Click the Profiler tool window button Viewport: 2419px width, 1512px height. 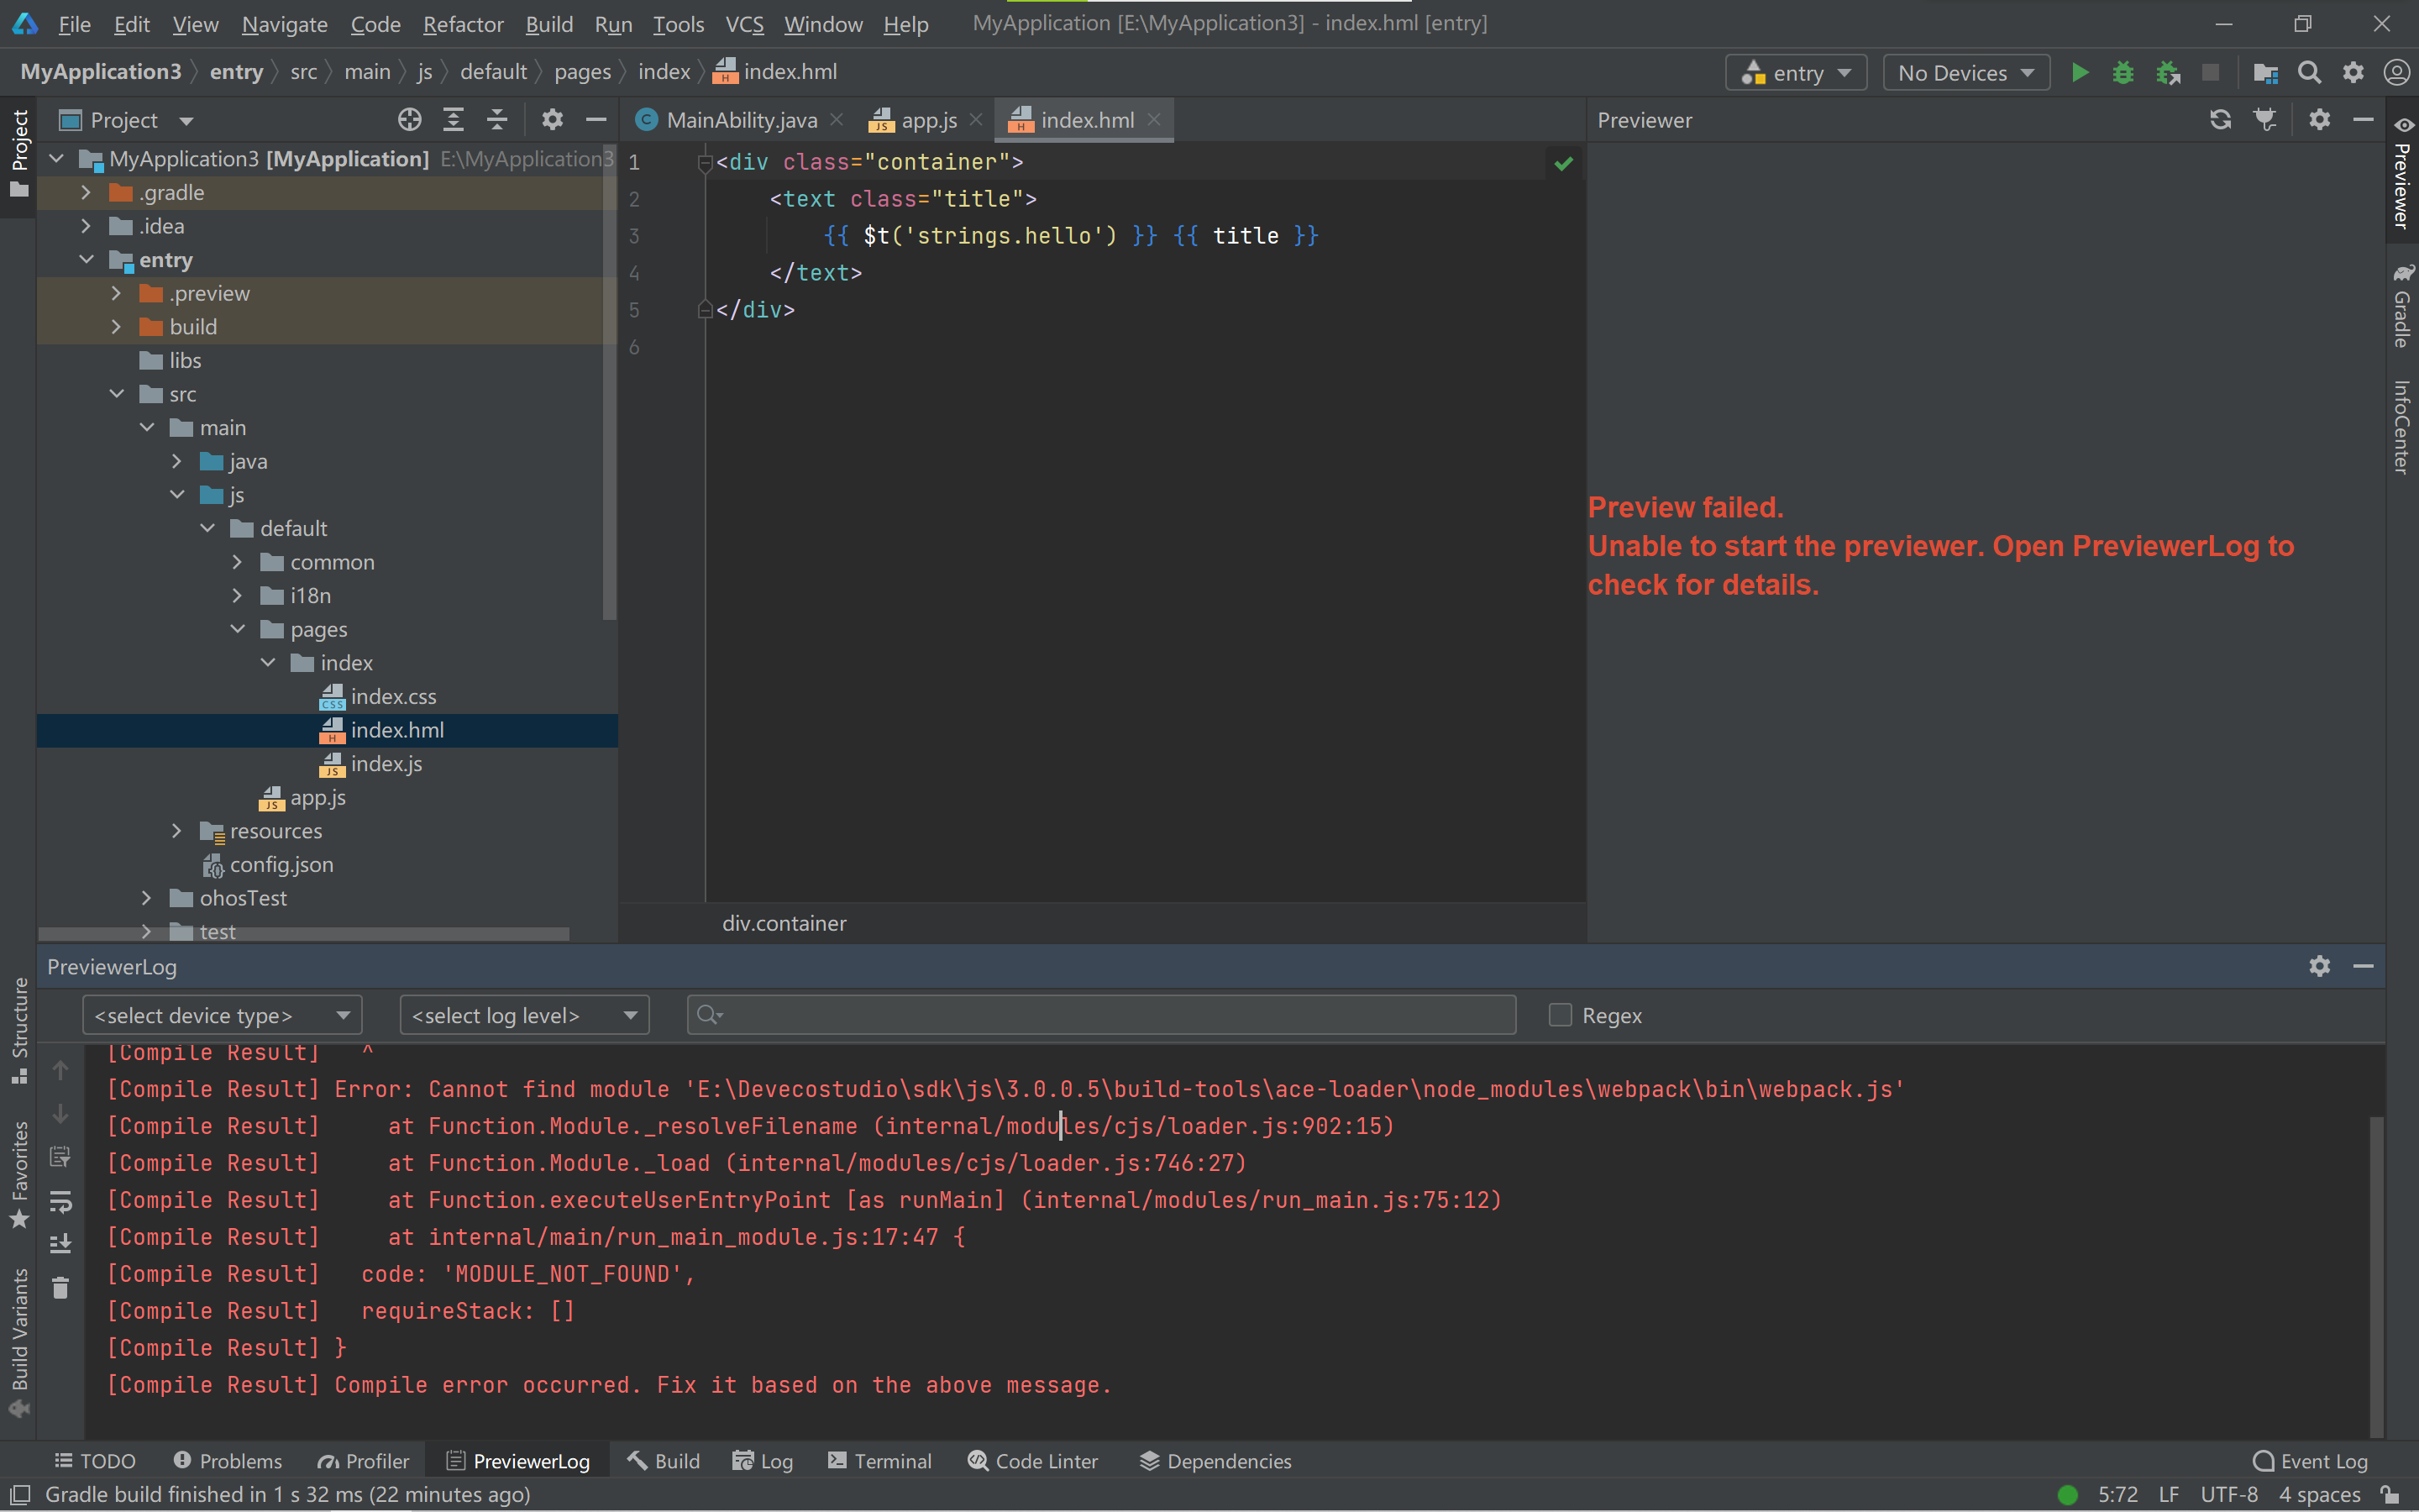[364, 1461]
